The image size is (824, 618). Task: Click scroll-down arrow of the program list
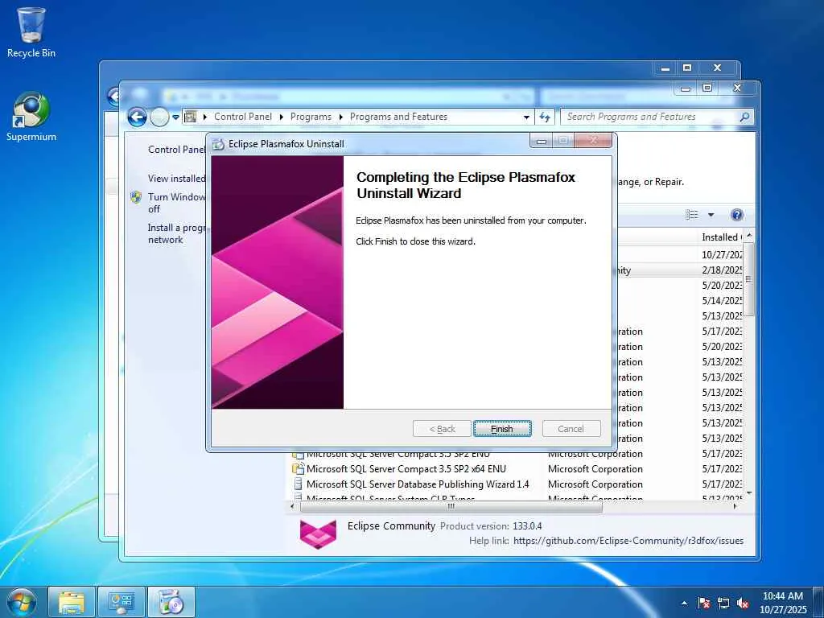[749, 493]
